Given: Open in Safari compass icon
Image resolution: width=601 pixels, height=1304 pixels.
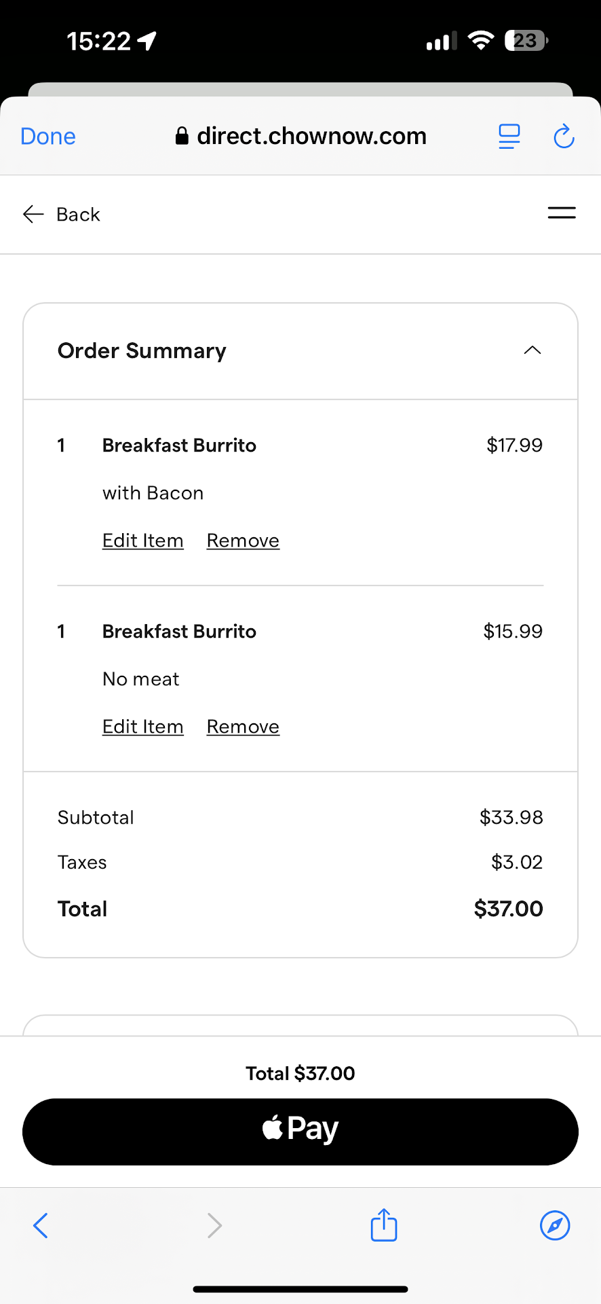Looking at the screenshot, I should [x=555, y=1225].
